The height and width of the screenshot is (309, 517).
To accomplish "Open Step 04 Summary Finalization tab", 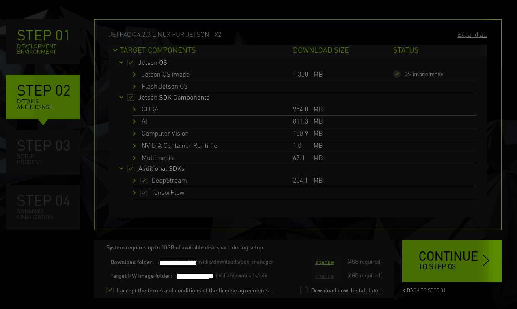I will pyautogui.click(x=43, y=207).
